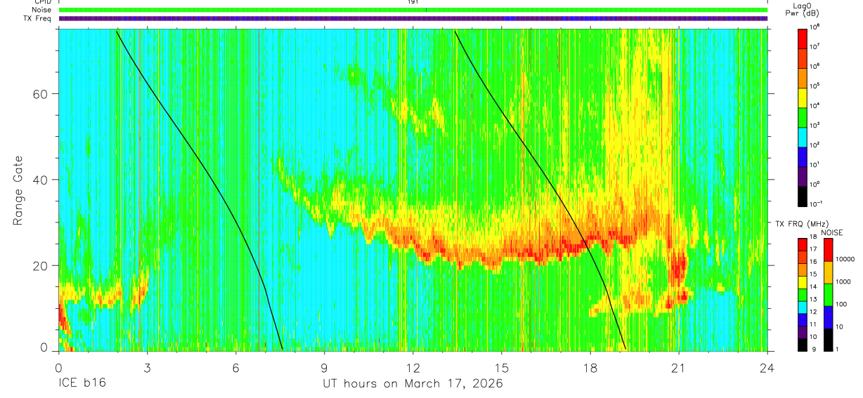
Task: Click the '21' tick on the UT hours axis
Action: click(679, 367)
